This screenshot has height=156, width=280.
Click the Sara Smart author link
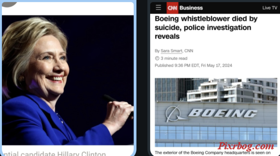tap(171, 51)
